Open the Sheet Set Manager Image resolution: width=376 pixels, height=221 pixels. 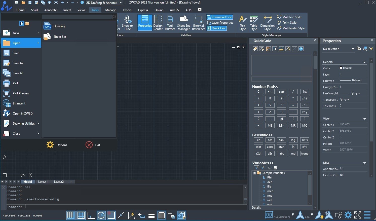tap(183, 23)
